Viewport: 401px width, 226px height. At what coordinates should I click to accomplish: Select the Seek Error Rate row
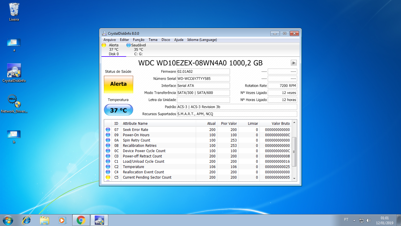point(198,130)
